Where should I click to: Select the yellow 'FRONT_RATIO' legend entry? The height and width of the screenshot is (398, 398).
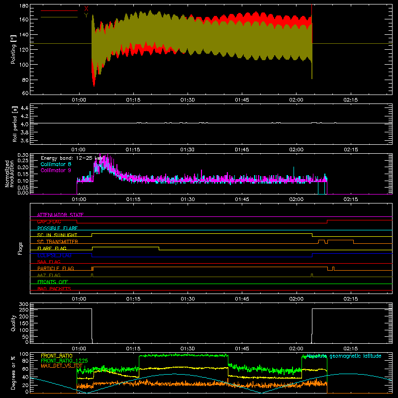pyautogui.click(x=57, y=356)
